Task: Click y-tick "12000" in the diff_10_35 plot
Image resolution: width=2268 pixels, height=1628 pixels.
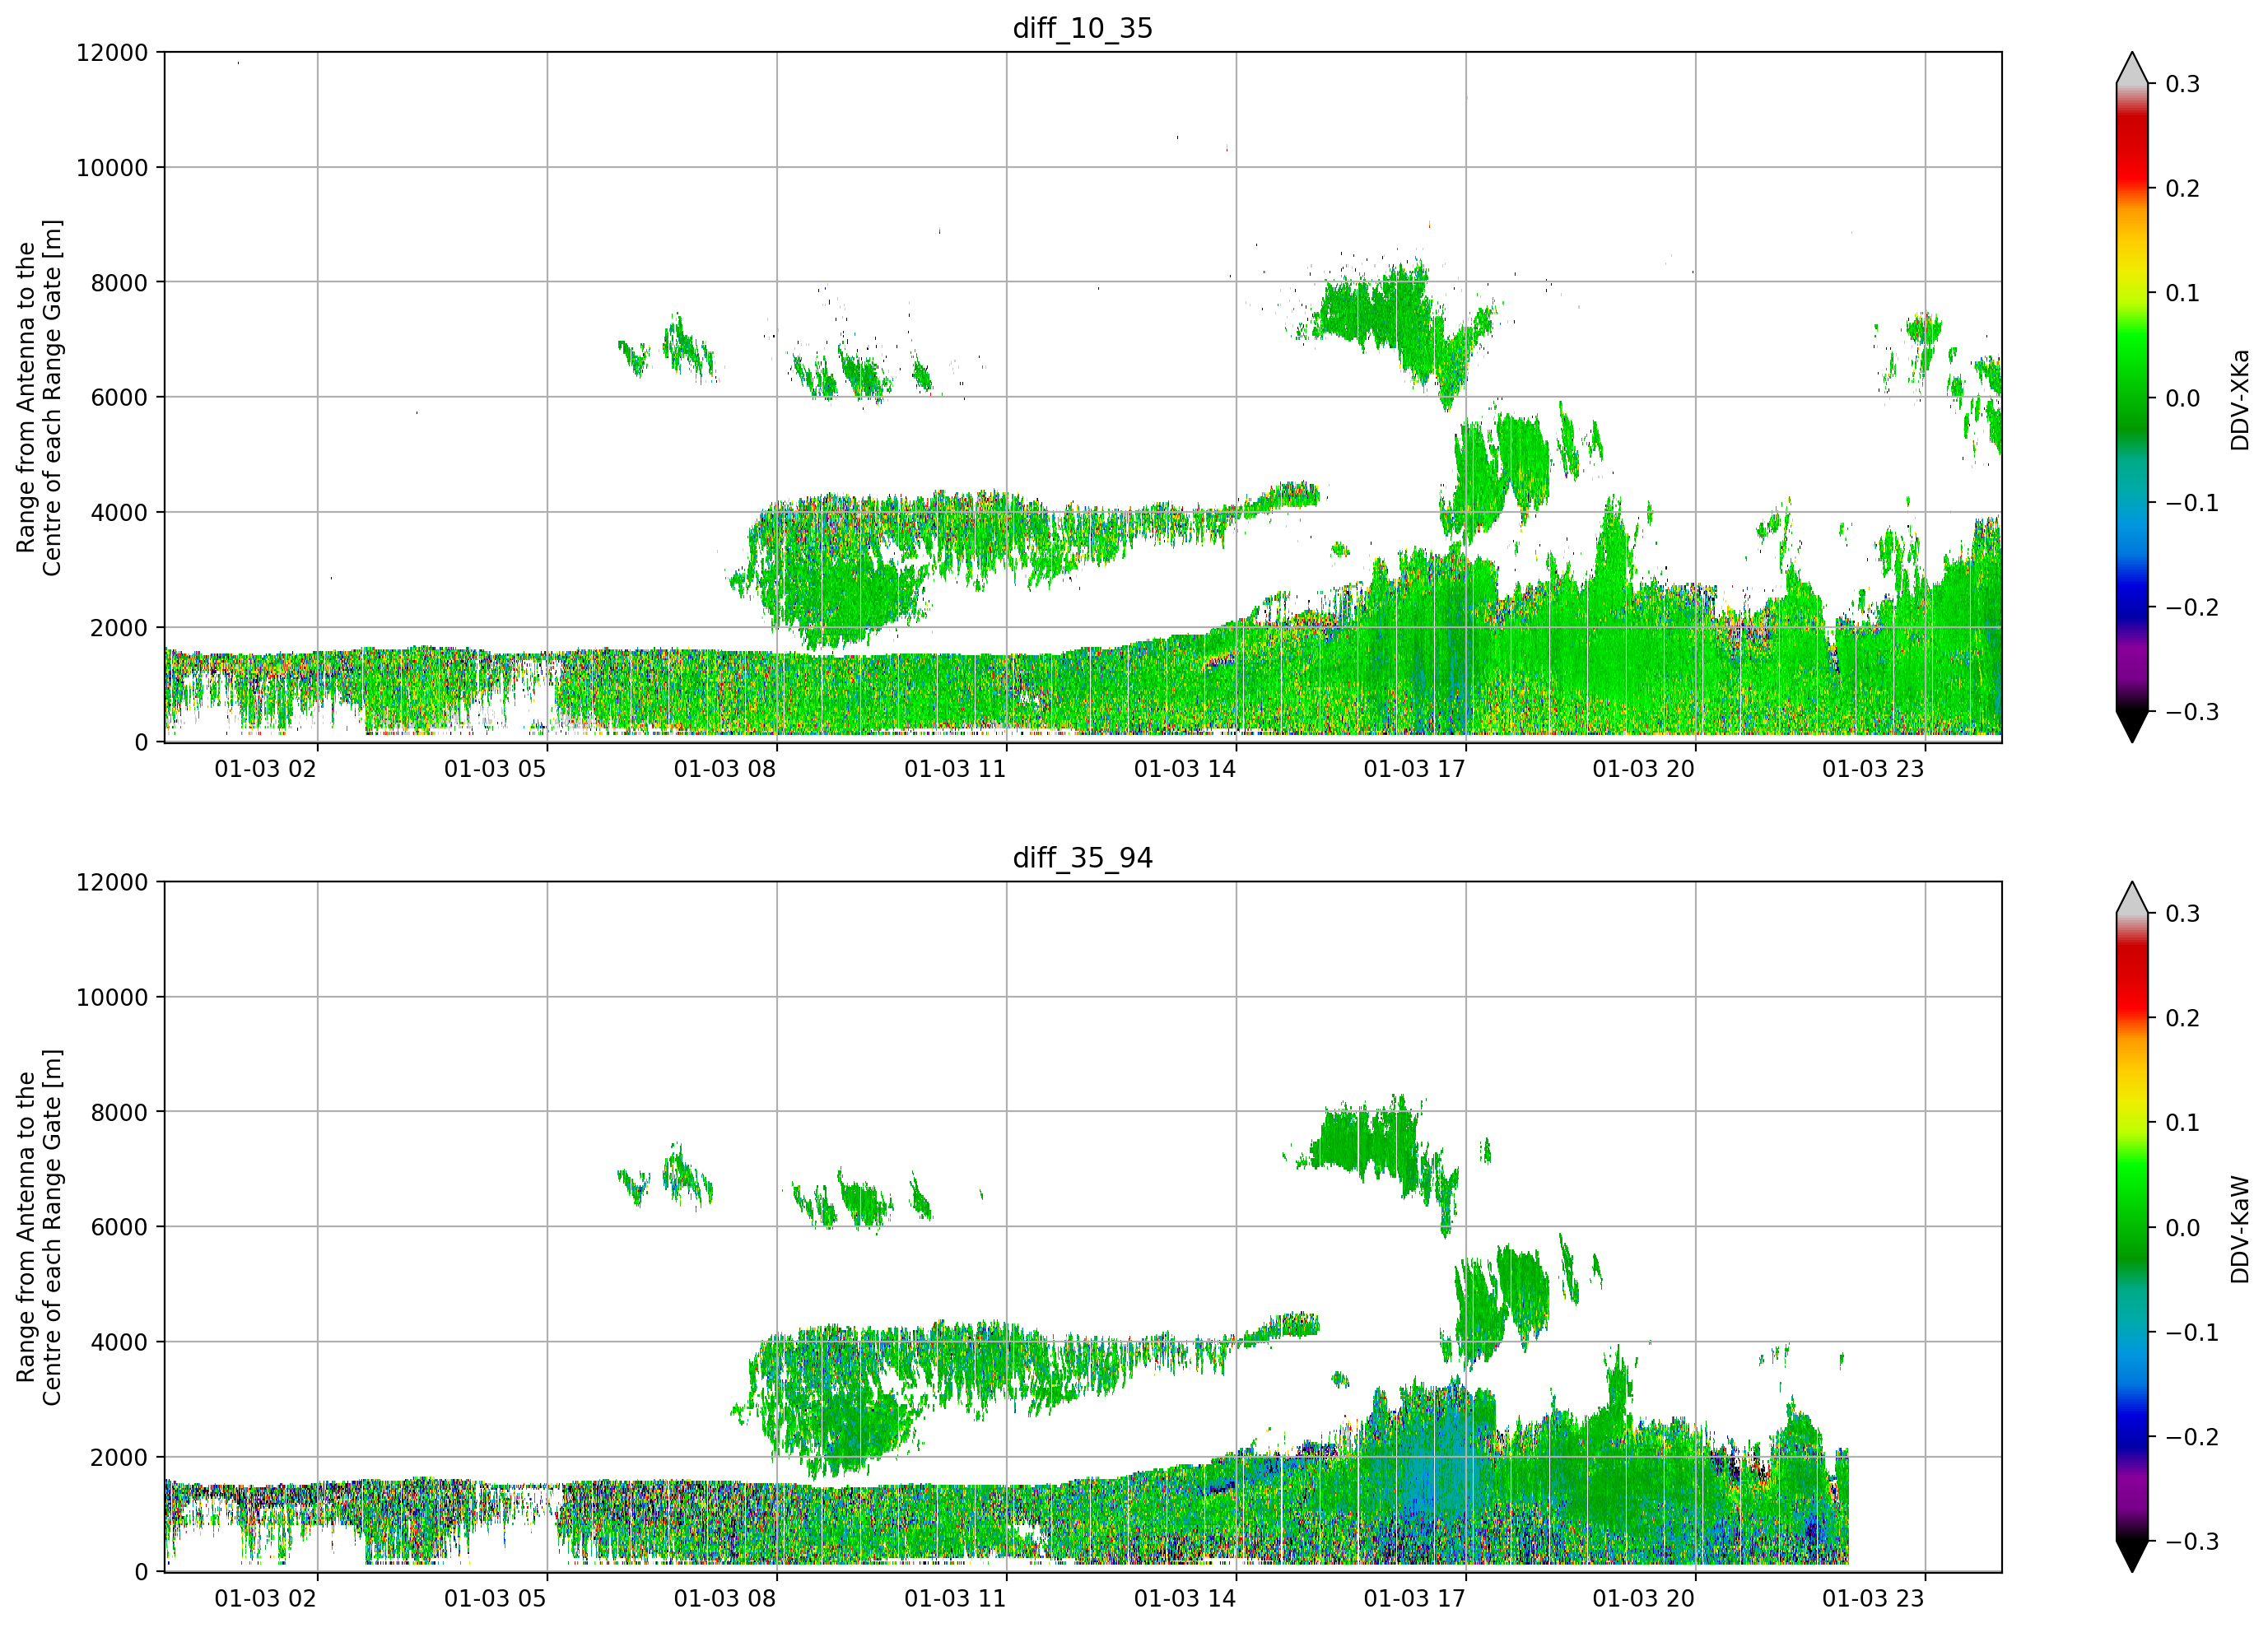Action: (x=112, y=53)
